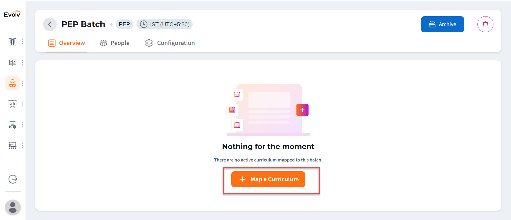Click the Evolv logo in sidebar
This screenshot has height=220, width=511.
coord(13,14)
